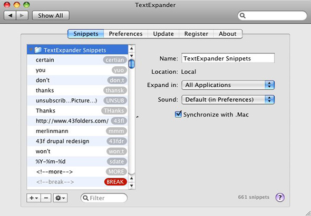Select the 'don't' snippet
This screenshot has width=311, height=216.
77,80
